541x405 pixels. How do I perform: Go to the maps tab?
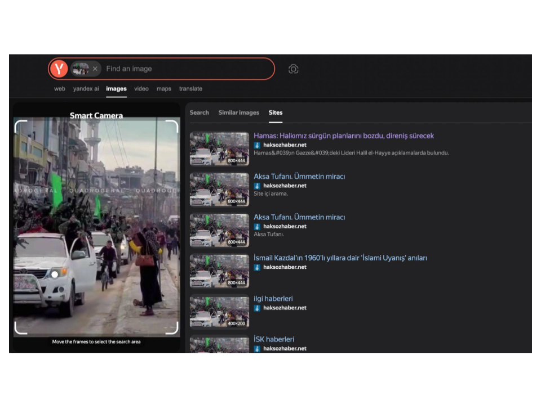[164, 89]
